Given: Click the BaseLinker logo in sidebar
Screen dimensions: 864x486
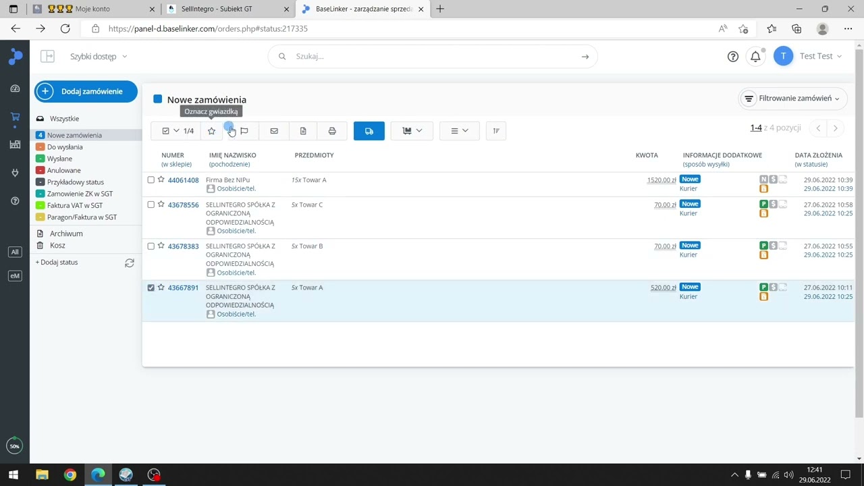Looking at the screenshot, I should coord(15,57).
